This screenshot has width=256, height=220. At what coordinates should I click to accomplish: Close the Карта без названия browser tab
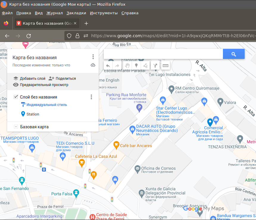pyautogui.click(x=75, y=23)
